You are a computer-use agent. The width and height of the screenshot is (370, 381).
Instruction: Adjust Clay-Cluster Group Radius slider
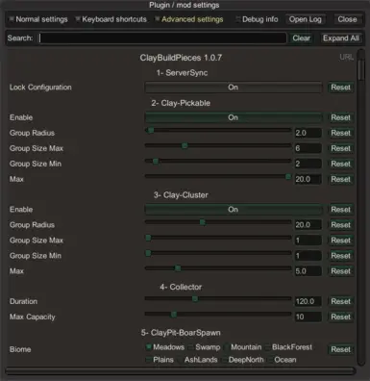(x=218, y=222)
